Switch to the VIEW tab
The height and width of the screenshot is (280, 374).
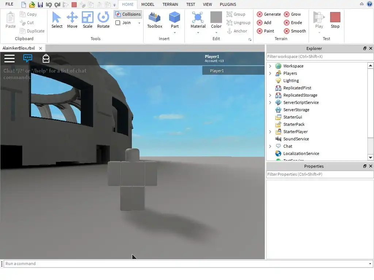207,4
